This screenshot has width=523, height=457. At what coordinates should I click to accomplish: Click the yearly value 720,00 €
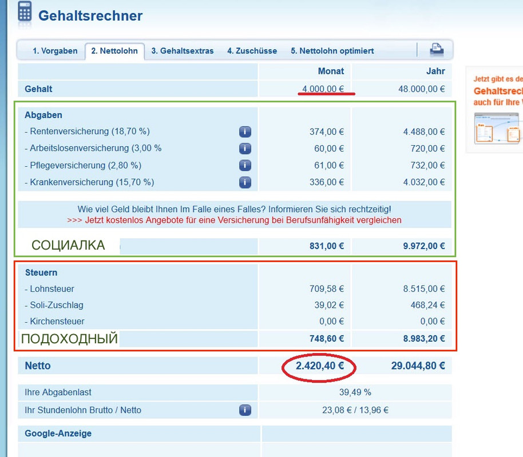tap(427, 148)
